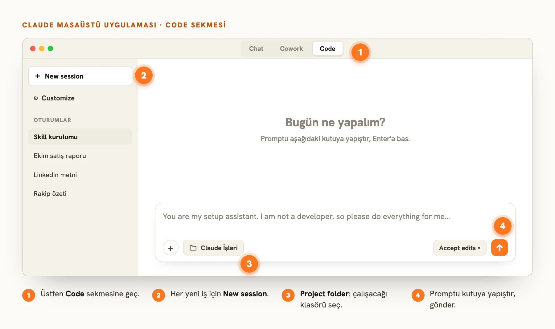Image resolution: width=555 pixels, height=329 pixels.
Task: Click the plus attachment icon in composer
Action: pos(171,248)
